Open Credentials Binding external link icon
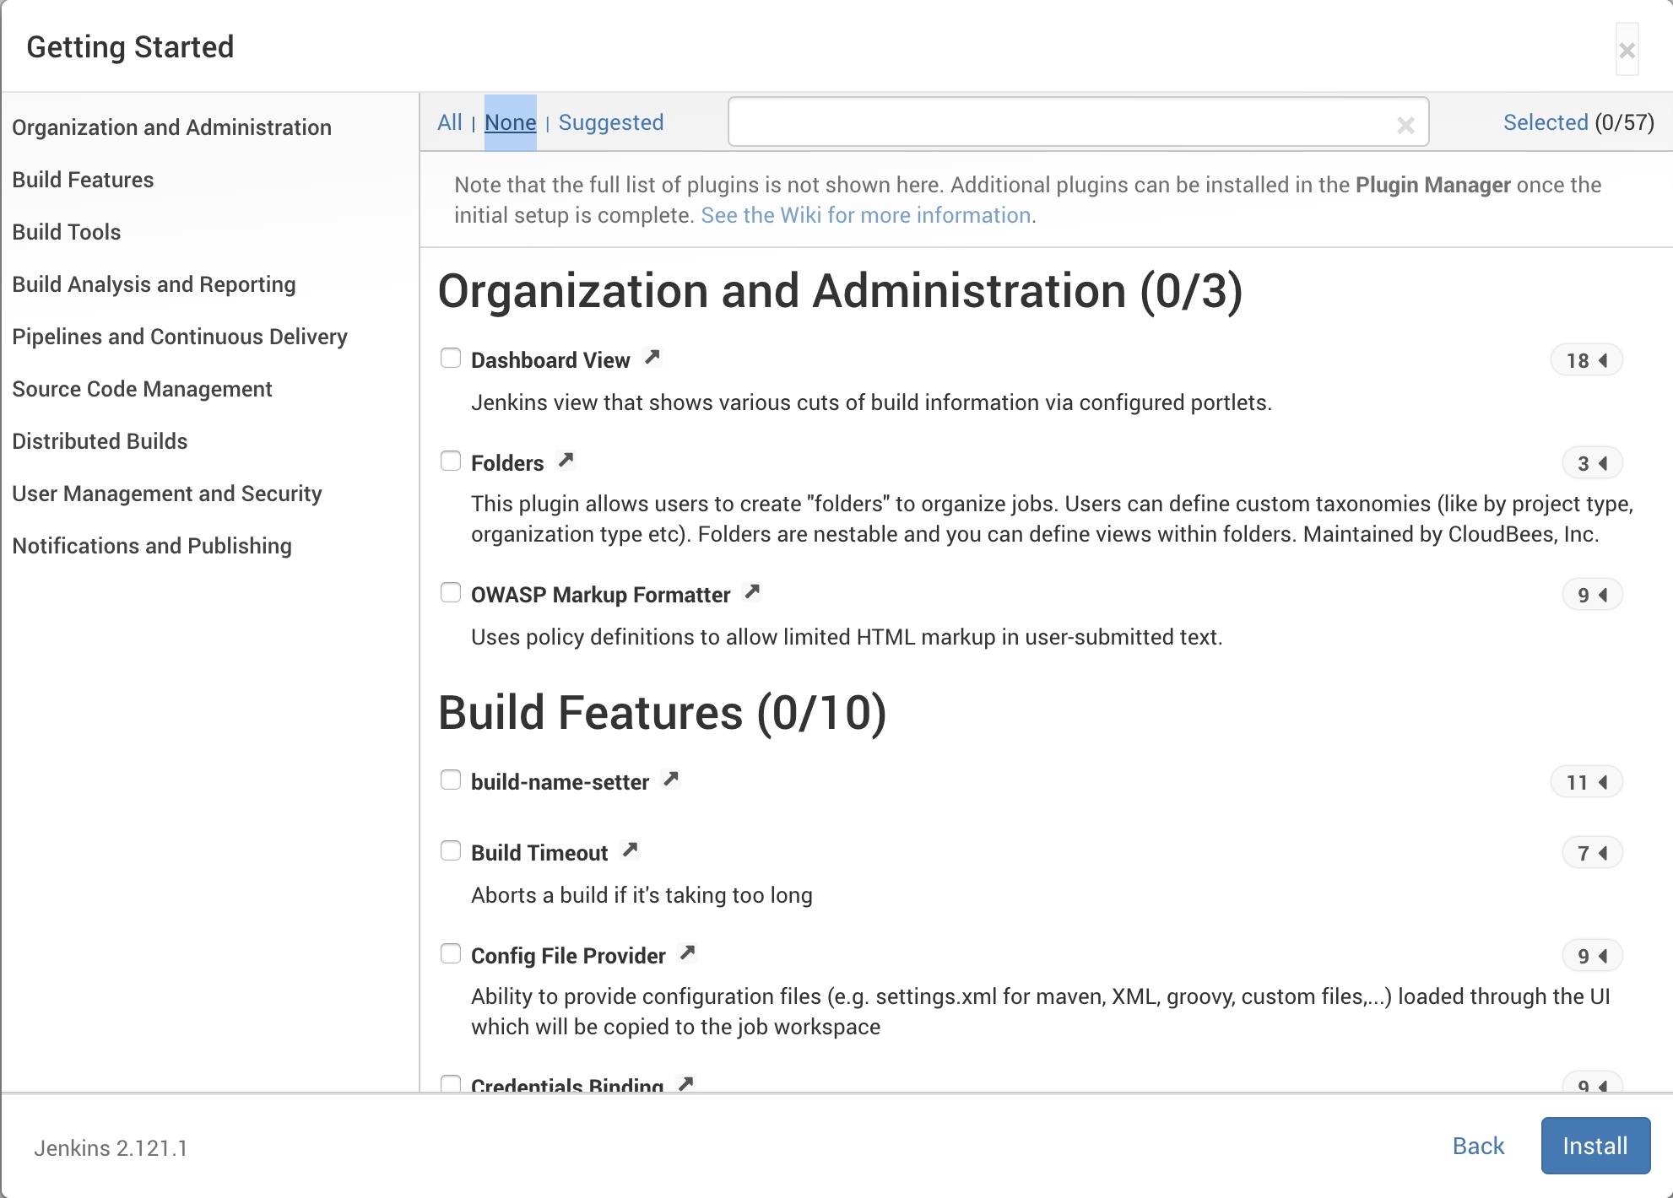1673x1198 pixels. [x=686, y=1083]
